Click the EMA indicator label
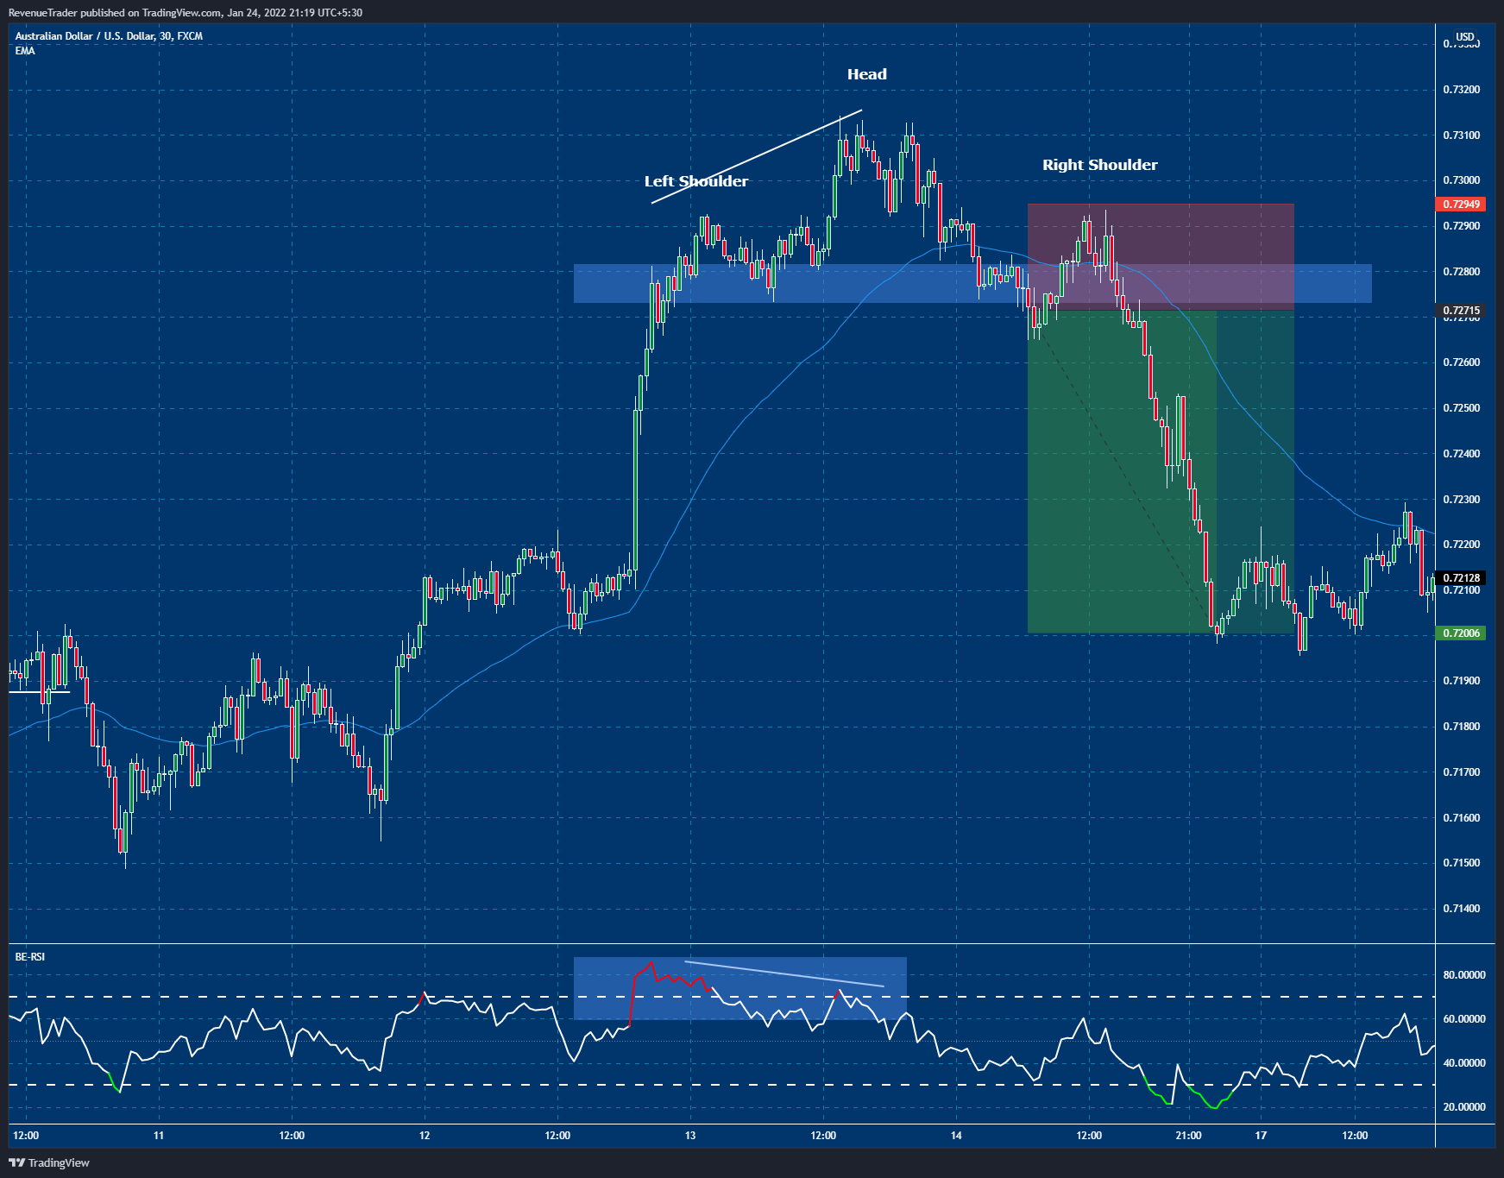This screenshot has height=1178, width=1504. click(x=25, y=51)
